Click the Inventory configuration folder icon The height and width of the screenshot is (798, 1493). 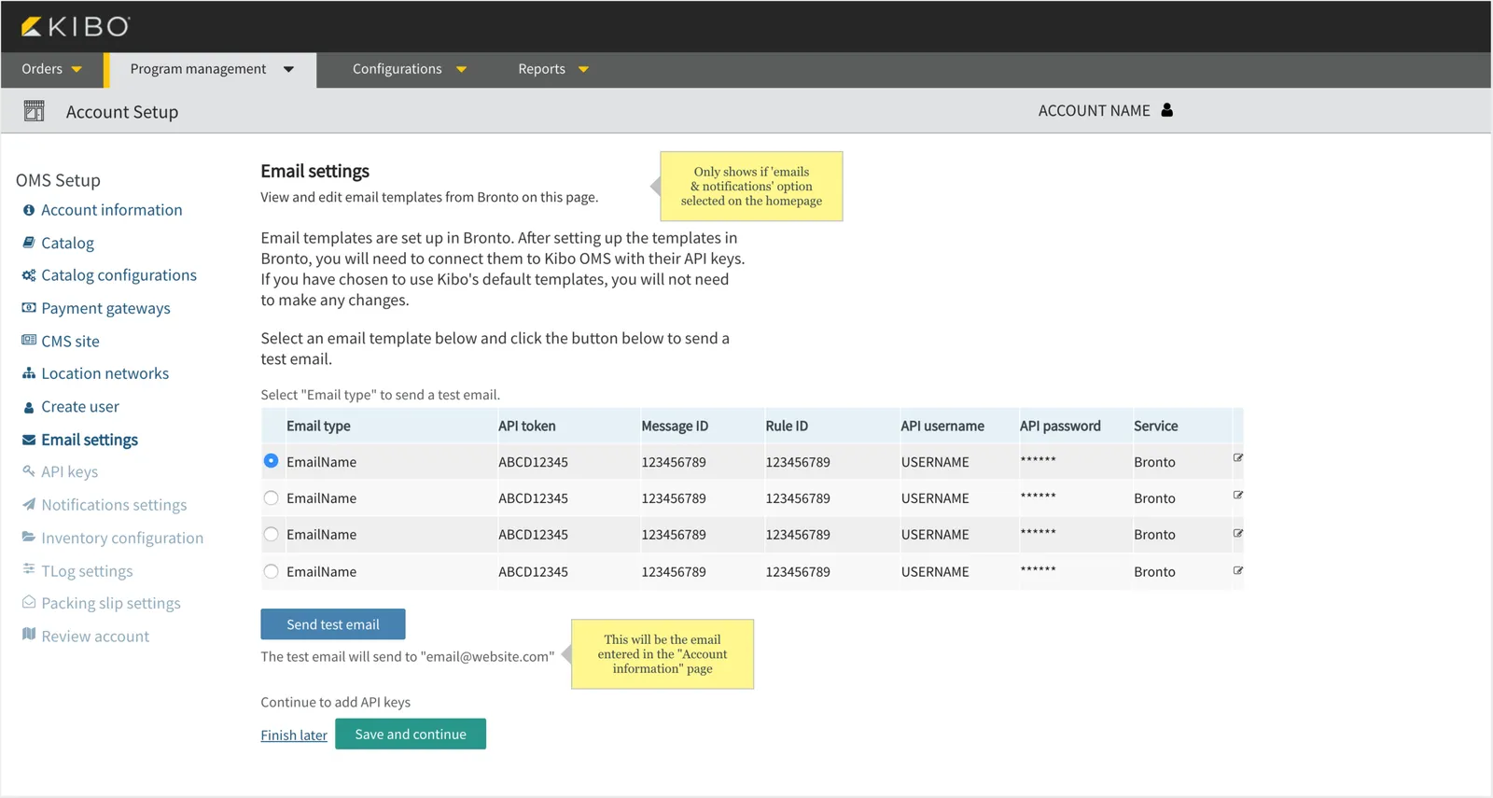(29, 537)
